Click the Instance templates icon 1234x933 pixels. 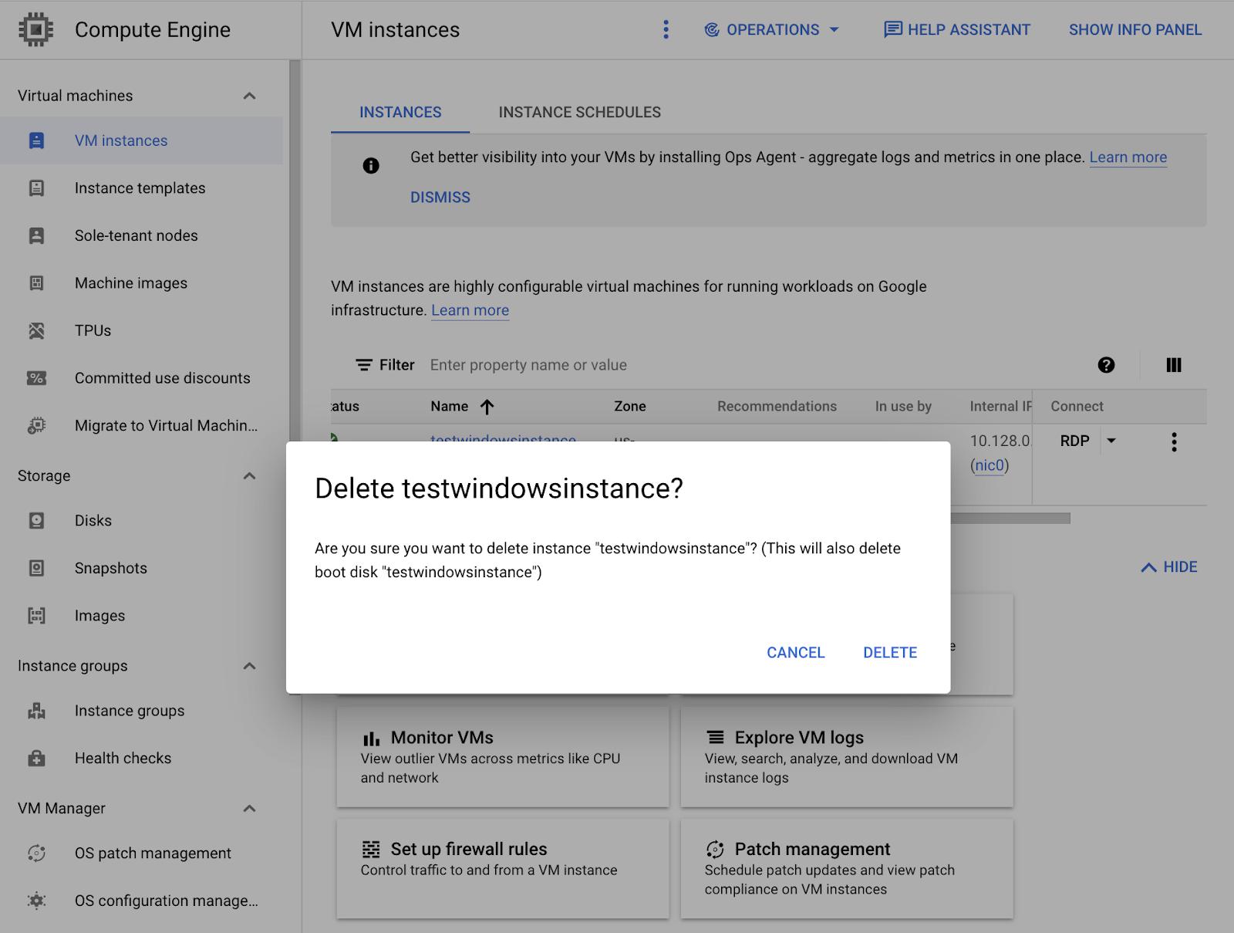pyautogui.click(x=36, y=188)
